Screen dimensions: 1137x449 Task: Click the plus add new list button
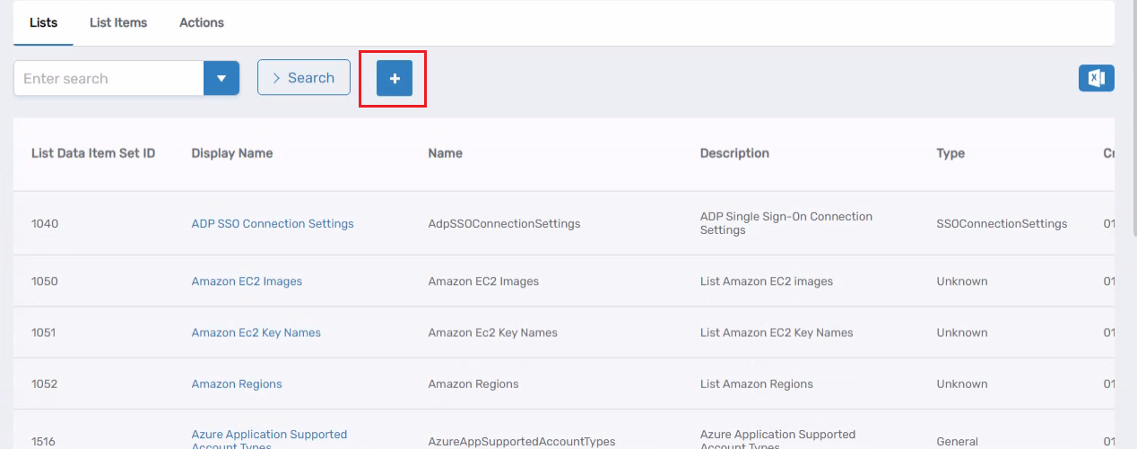[x=395, y=79]
